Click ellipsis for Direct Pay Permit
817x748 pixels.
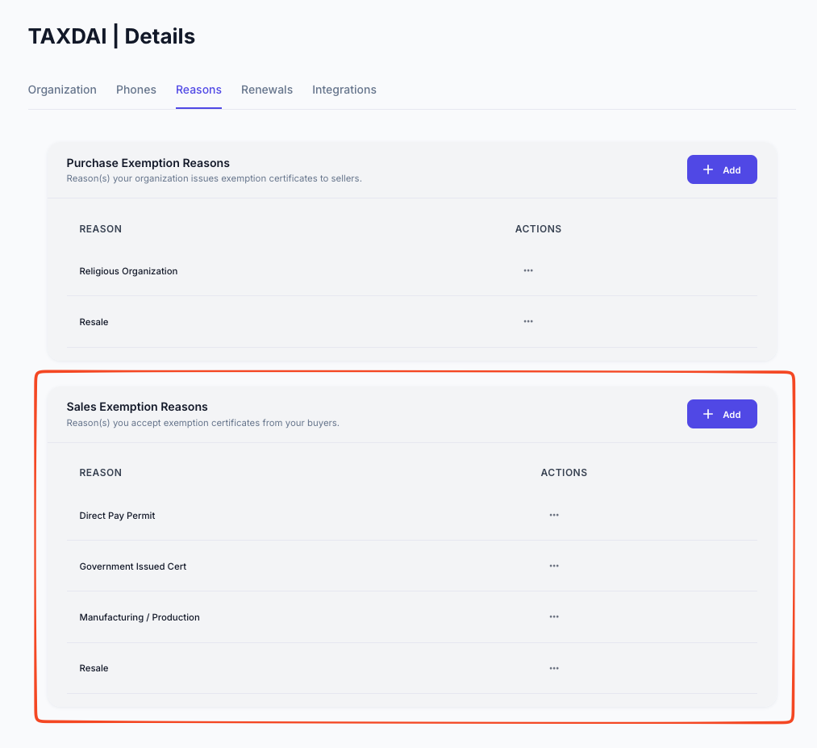coord(554,515)
